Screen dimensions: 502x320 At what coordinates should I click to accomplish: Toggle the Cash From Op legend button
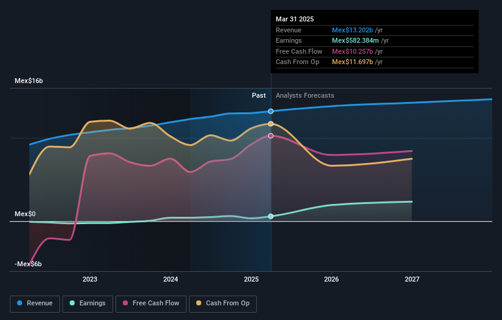(223, 304)
